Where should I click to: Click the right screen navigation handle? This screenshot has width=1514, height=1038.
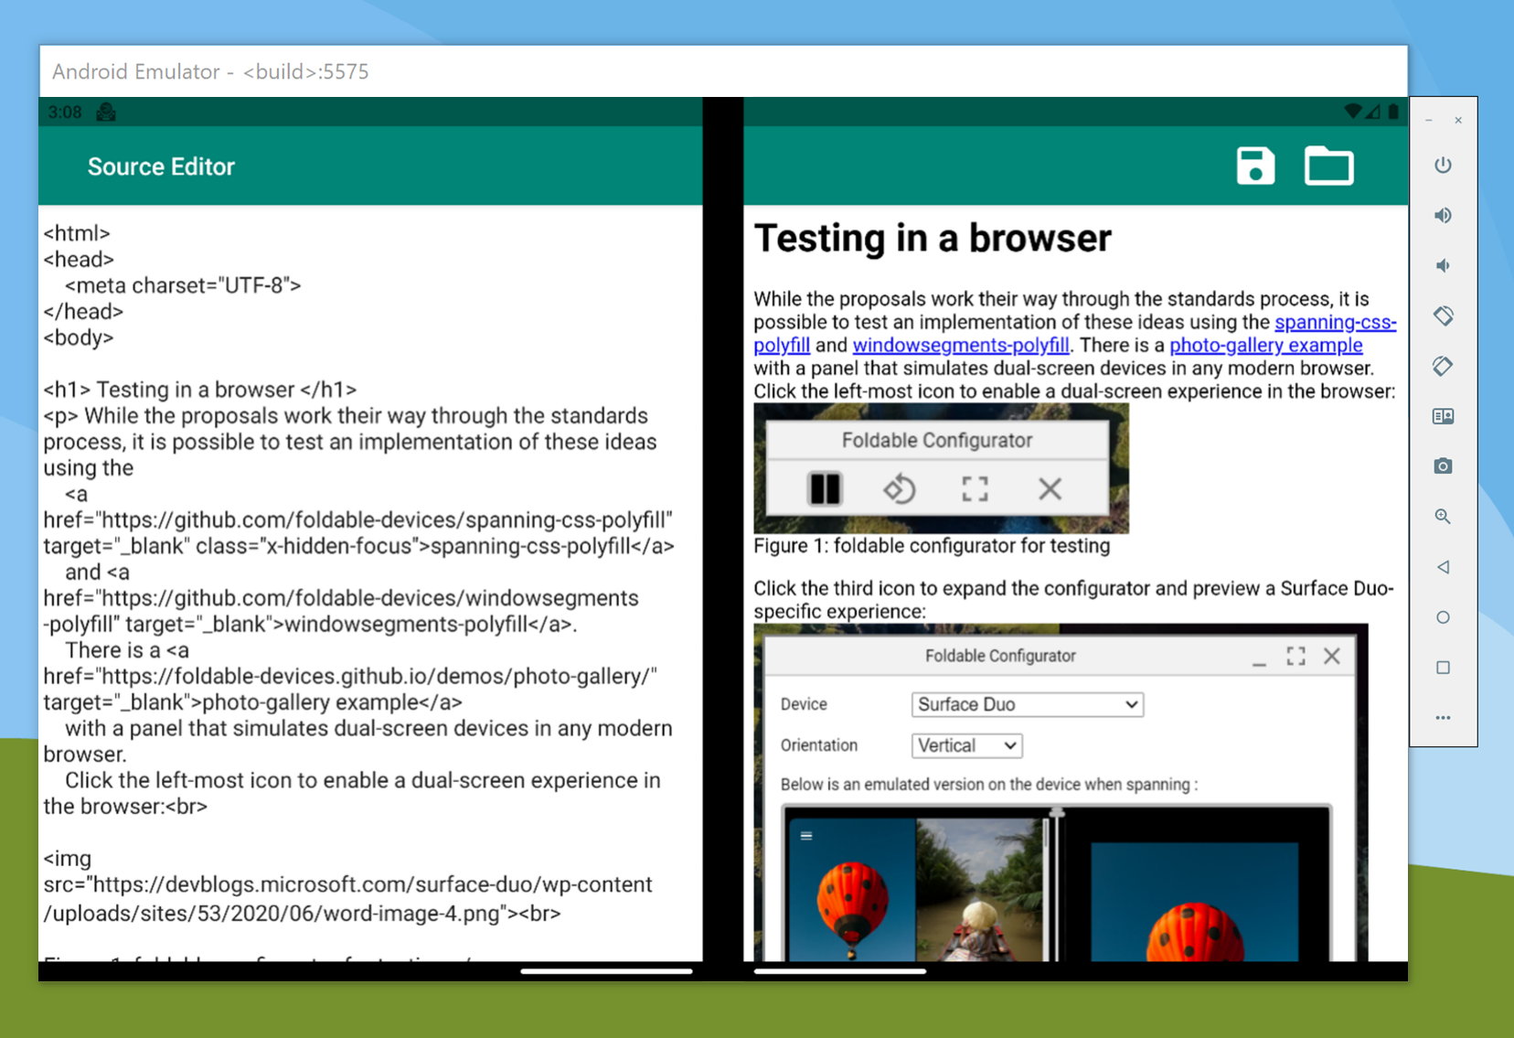[840, 971]
